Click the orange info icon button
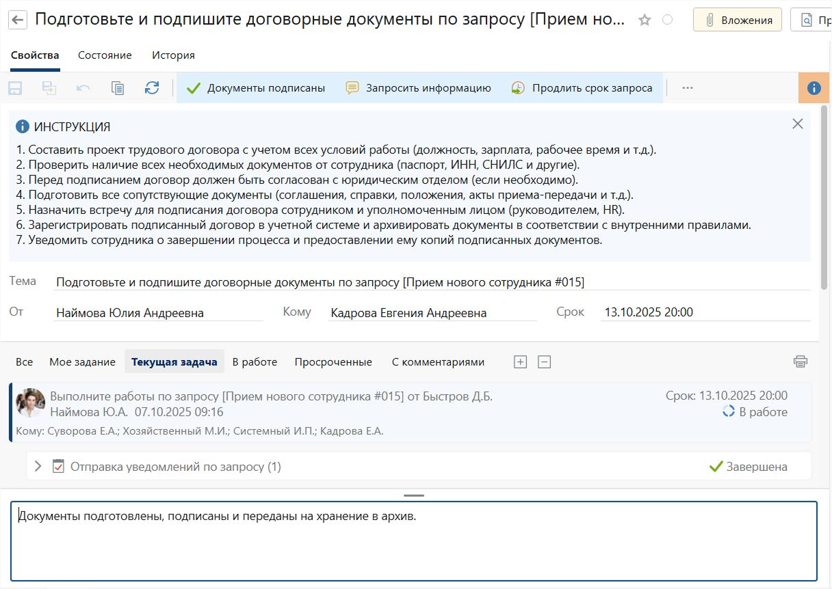 coord(814,88)
